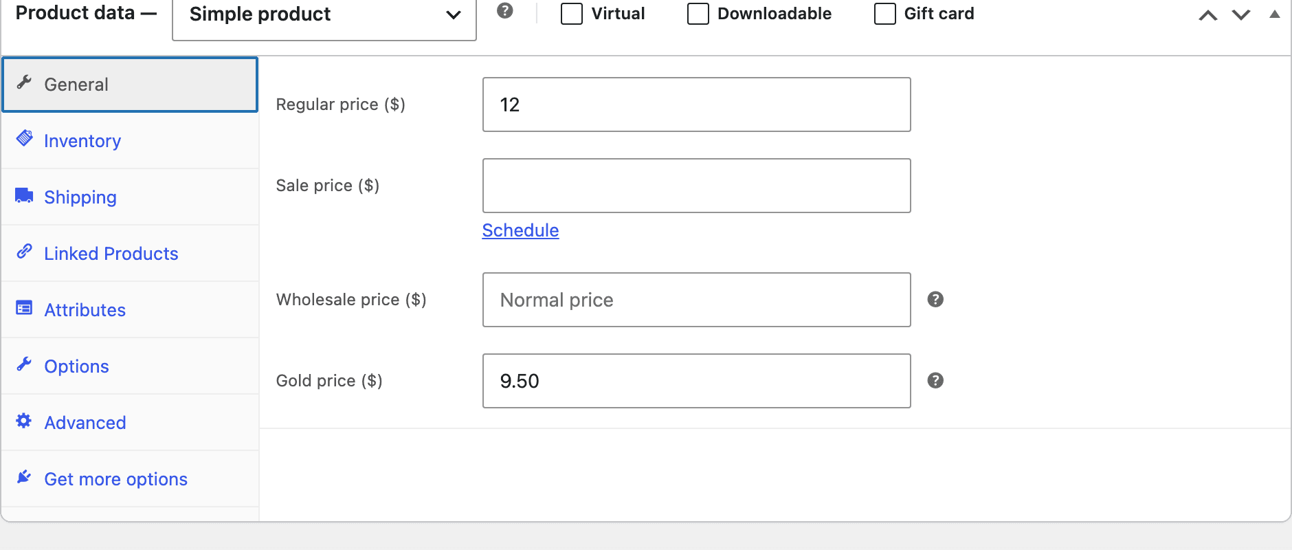The height and width of the screenshot is (550, 1292).
Task: Select Get more options tab
Action: coord(130,479)
